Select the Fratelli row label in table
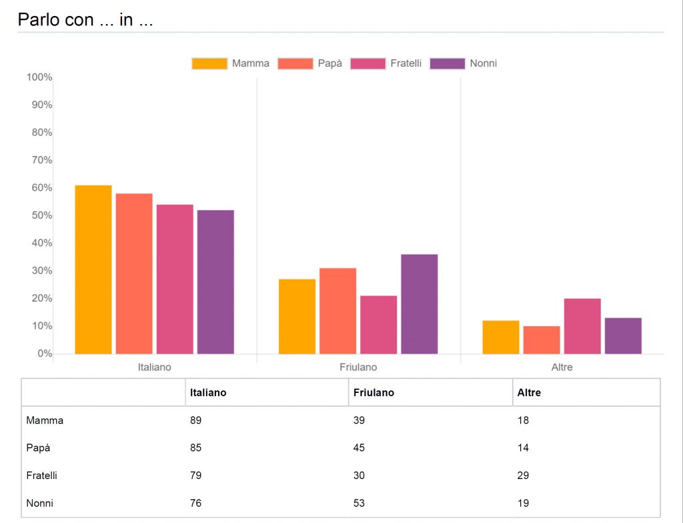This screenshot has width=683, height=523. (x=41, y=476)
